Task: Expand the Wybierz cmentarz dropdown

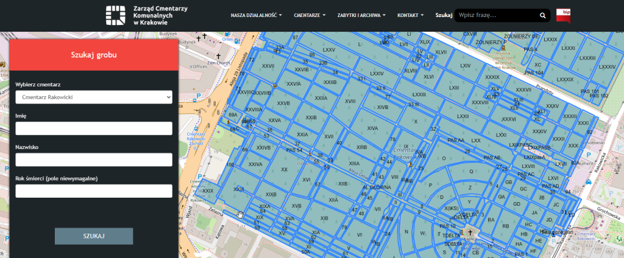Action: (94, 97)
